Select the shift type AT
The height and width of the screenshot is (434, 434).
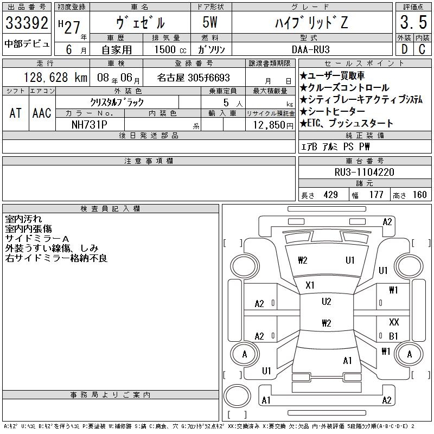pos(16,113)
